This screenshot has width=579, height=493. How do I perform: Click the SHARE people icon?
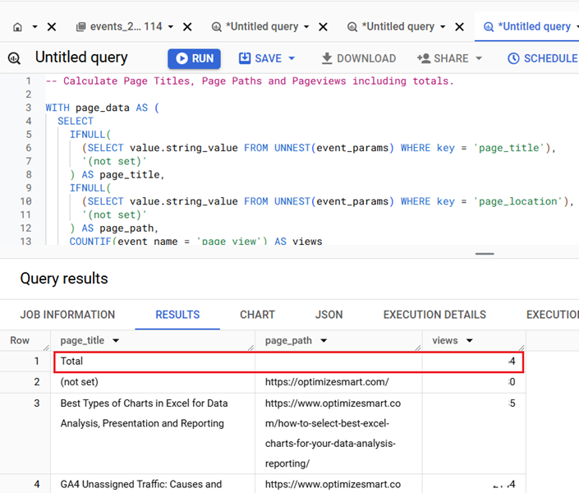[x=424, y=58]
